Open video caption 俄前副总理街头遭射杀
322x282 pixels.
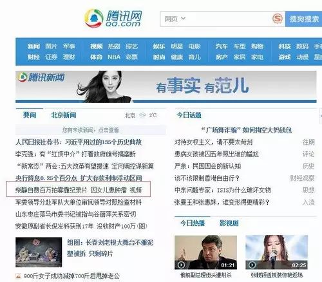pyautogui.click(x=206, y=275)
